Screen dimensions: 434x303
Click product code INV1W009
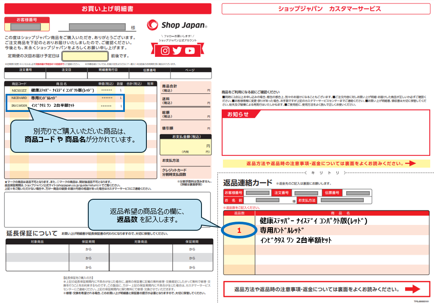point(19,105)
